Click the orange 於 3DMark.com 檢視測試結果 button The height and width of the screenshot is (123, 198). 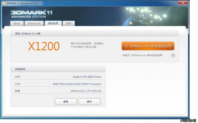(148, 46)
